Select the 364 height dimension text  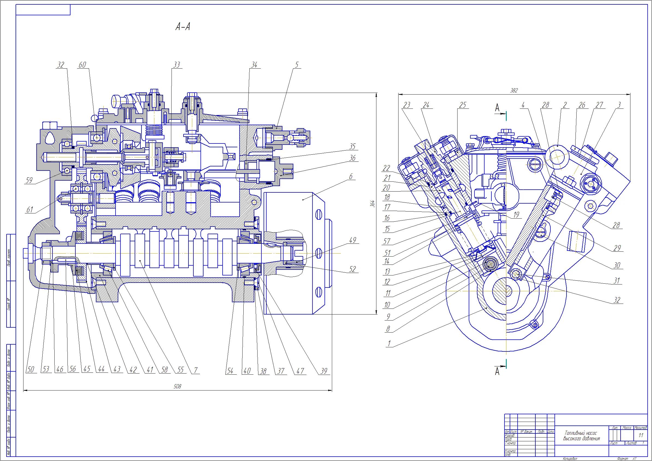tap(373, 204)
